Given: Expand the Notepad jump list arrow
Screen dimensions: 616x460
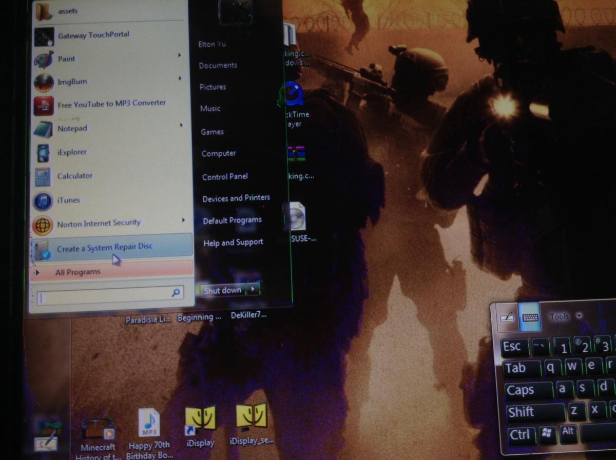Looking at the screenshot, I should coord(182,125).
